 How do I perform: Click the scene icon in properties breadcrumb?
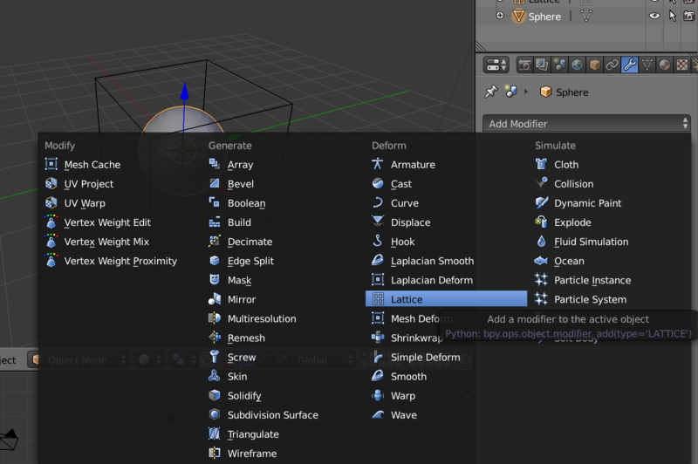pos(510,92)
